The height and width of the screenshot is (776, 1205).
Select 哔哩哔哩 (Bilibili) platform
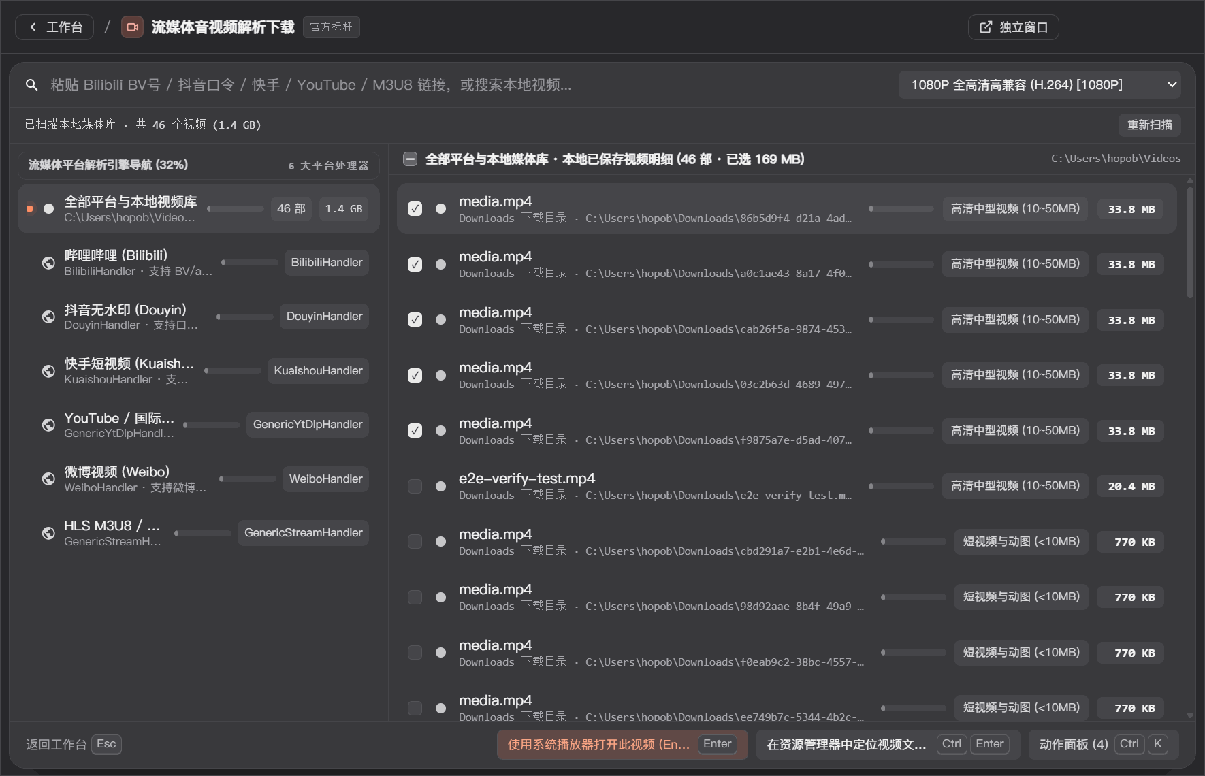click(x=198, y=263)
